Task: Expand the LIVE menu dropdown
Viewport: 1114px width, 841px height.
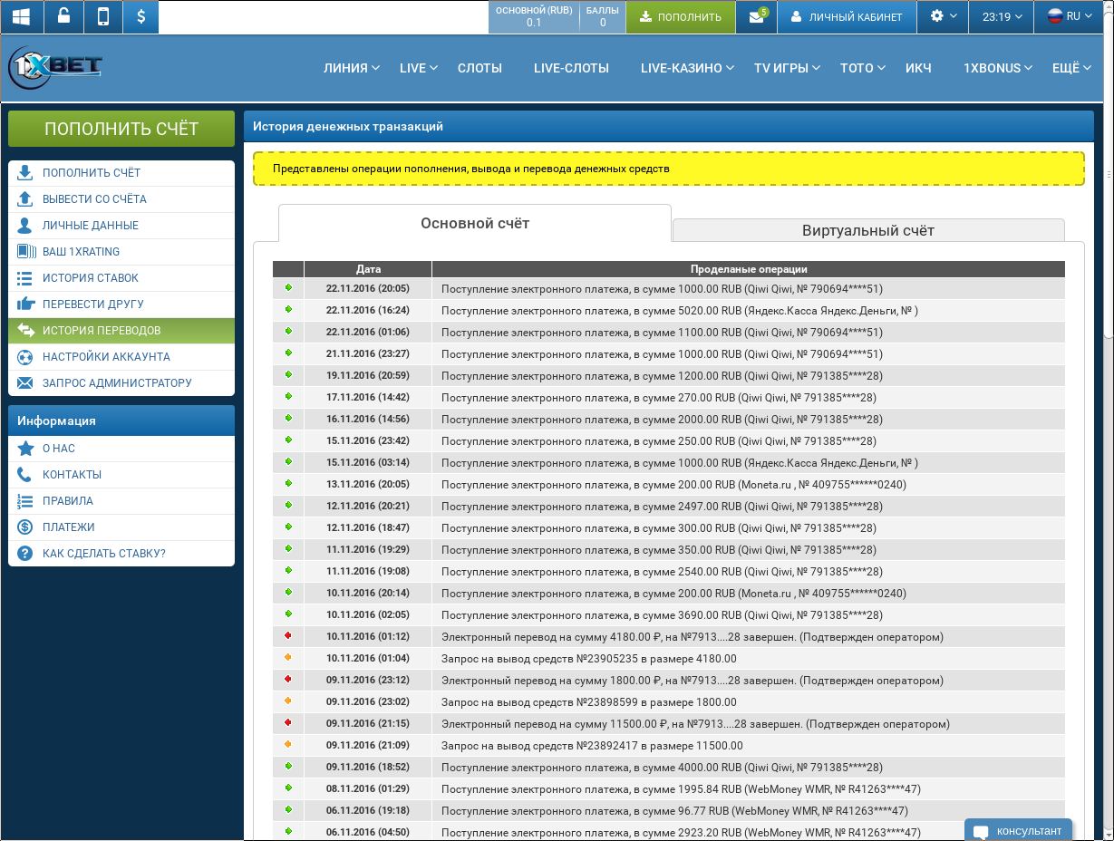Action: [x=419, y=68]
